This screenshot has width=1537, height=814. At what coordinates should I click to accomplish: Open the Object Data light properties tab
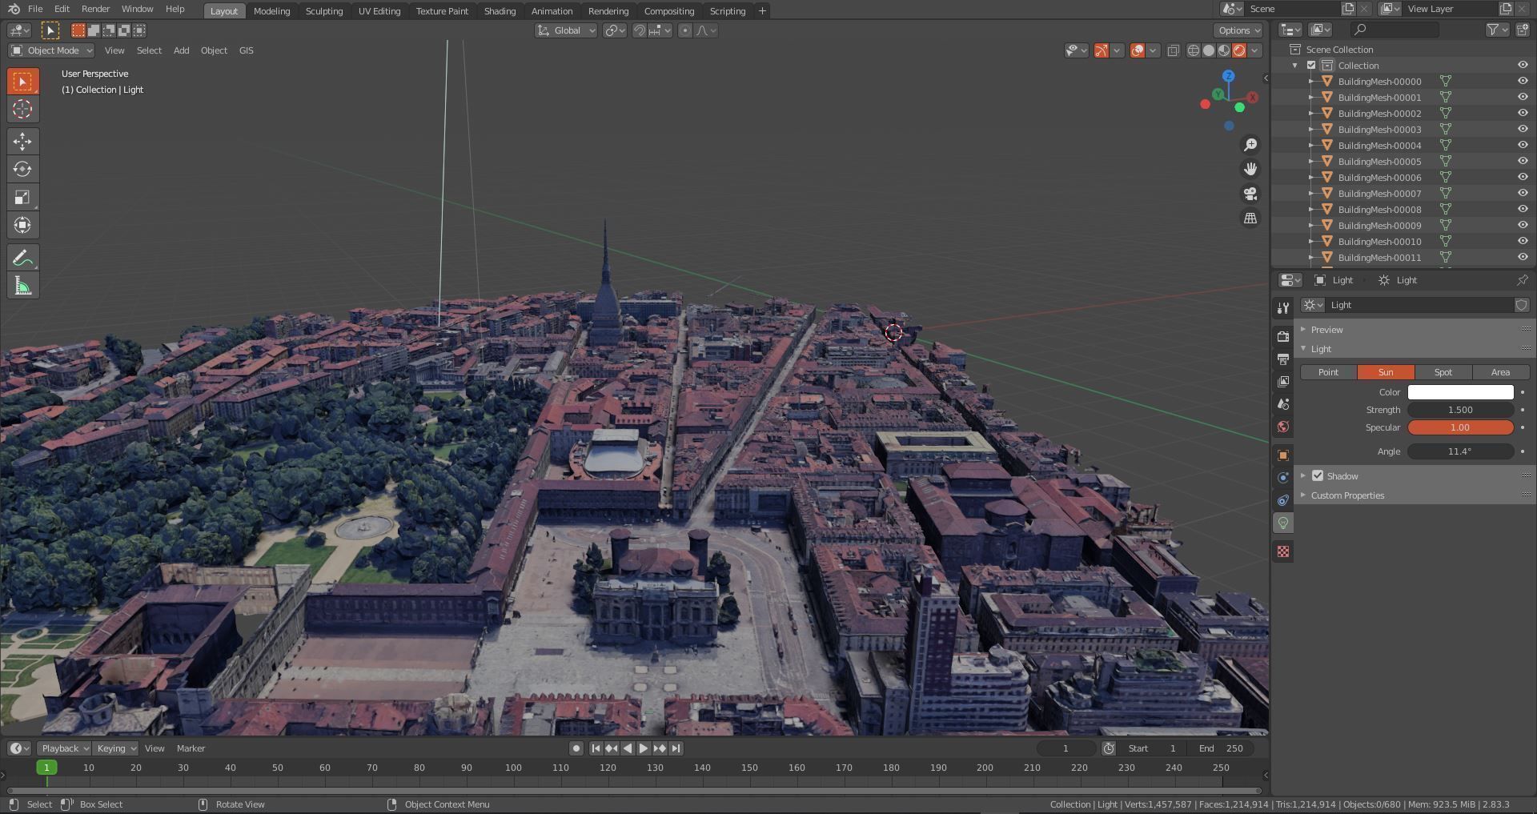tap(1283, 523)
